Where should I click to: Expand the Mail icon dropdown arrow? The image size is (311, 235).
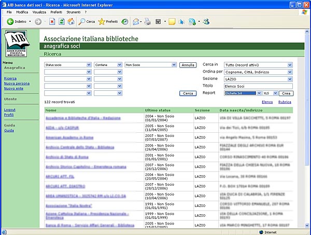pos(141,22)
